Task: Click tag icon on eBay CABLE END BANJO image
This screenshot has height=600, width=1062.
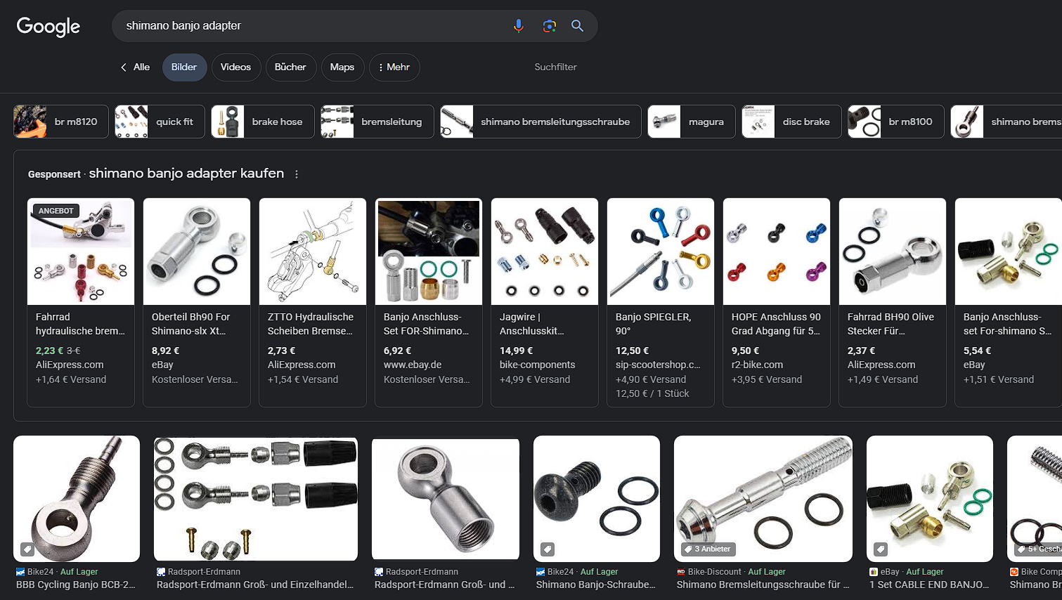Action: (880, 549)
